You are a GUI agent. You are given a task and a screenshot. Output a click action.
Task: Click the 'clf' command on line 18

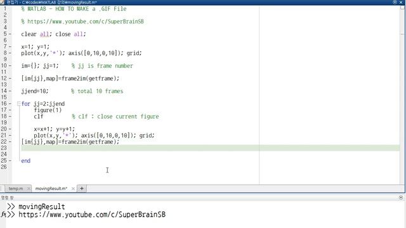[x=38, y=117]
